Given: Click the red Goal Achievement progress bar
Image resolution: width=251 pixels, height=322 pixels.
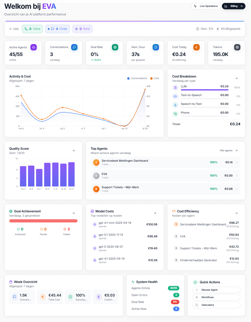Looking at the screenshot, I should [43, 221].
